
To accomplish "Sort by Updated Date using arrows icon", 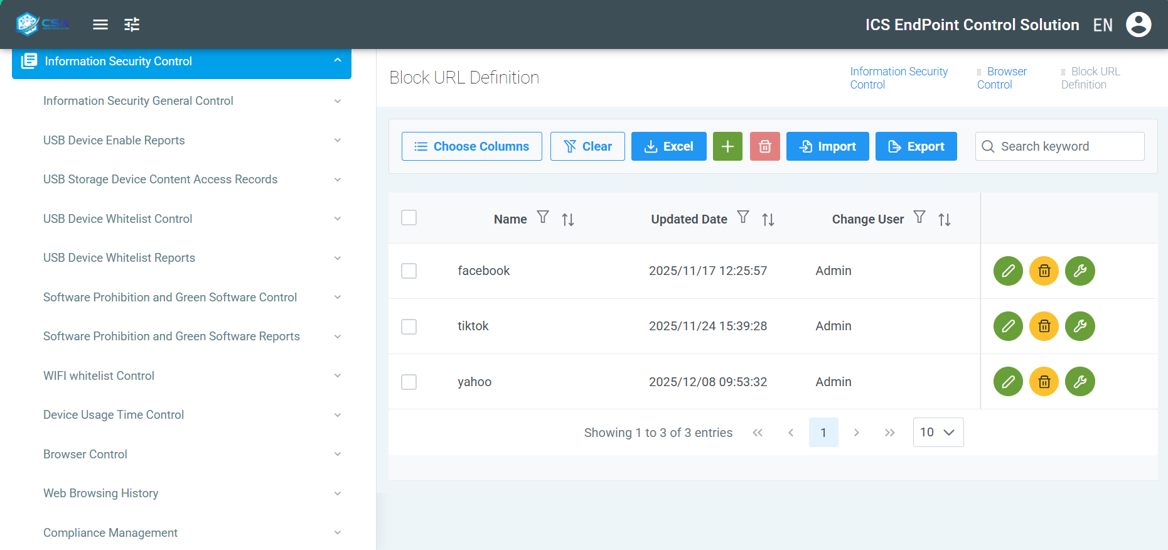I will click(x=768, y=219).
